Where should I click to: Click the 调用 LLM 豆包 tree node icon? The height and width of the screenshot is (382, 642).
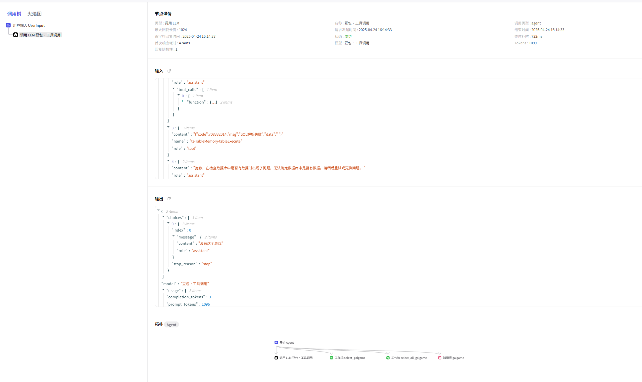point(16,35)
